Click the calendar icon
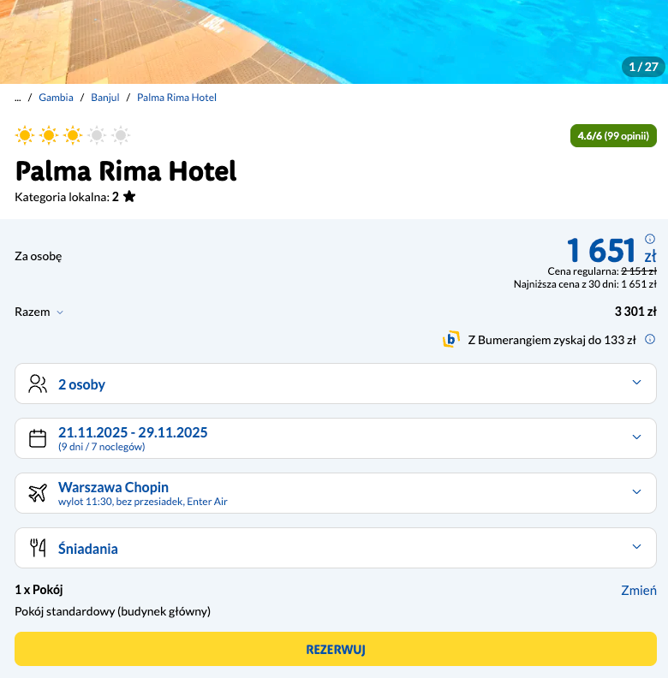This screenshot has width=668, height=678. pos(38,438)
